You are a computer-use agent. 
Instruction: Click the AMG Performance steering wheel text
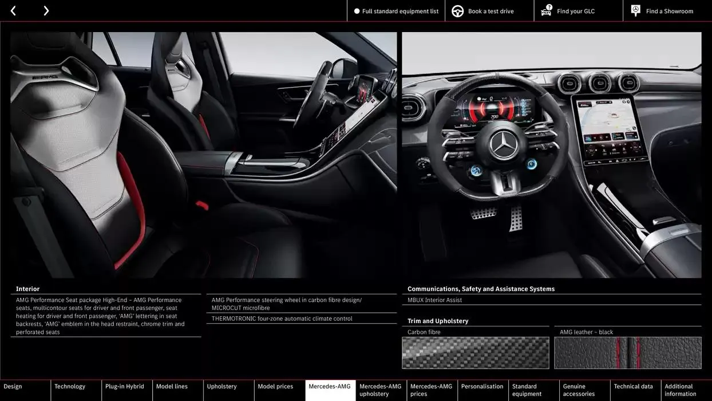tap(287, 304)
